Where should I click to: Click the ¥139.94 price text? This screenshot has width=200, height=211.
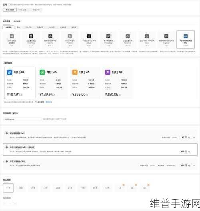46,94
